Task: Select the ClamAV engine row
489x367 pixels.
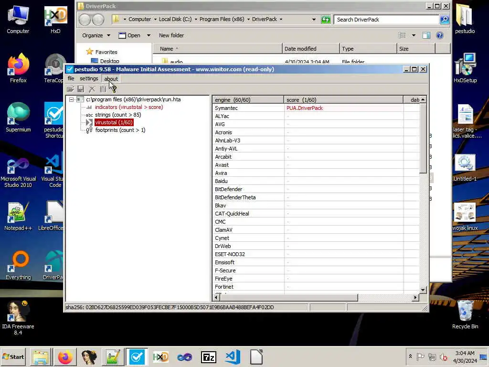Action: (x=316, y=230)
